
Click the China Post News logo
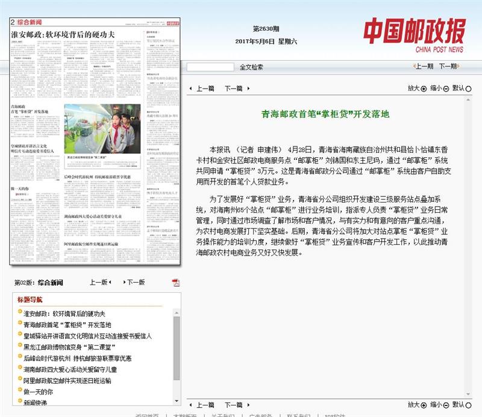(x=413, y=35)
